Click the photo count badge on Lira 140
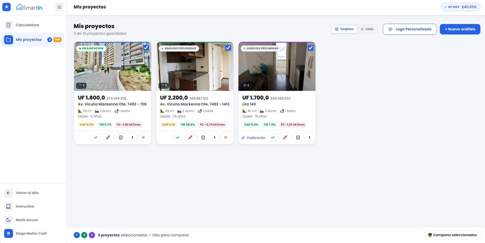The width and height of the screenshot is (485, 243). click(246, 85)
